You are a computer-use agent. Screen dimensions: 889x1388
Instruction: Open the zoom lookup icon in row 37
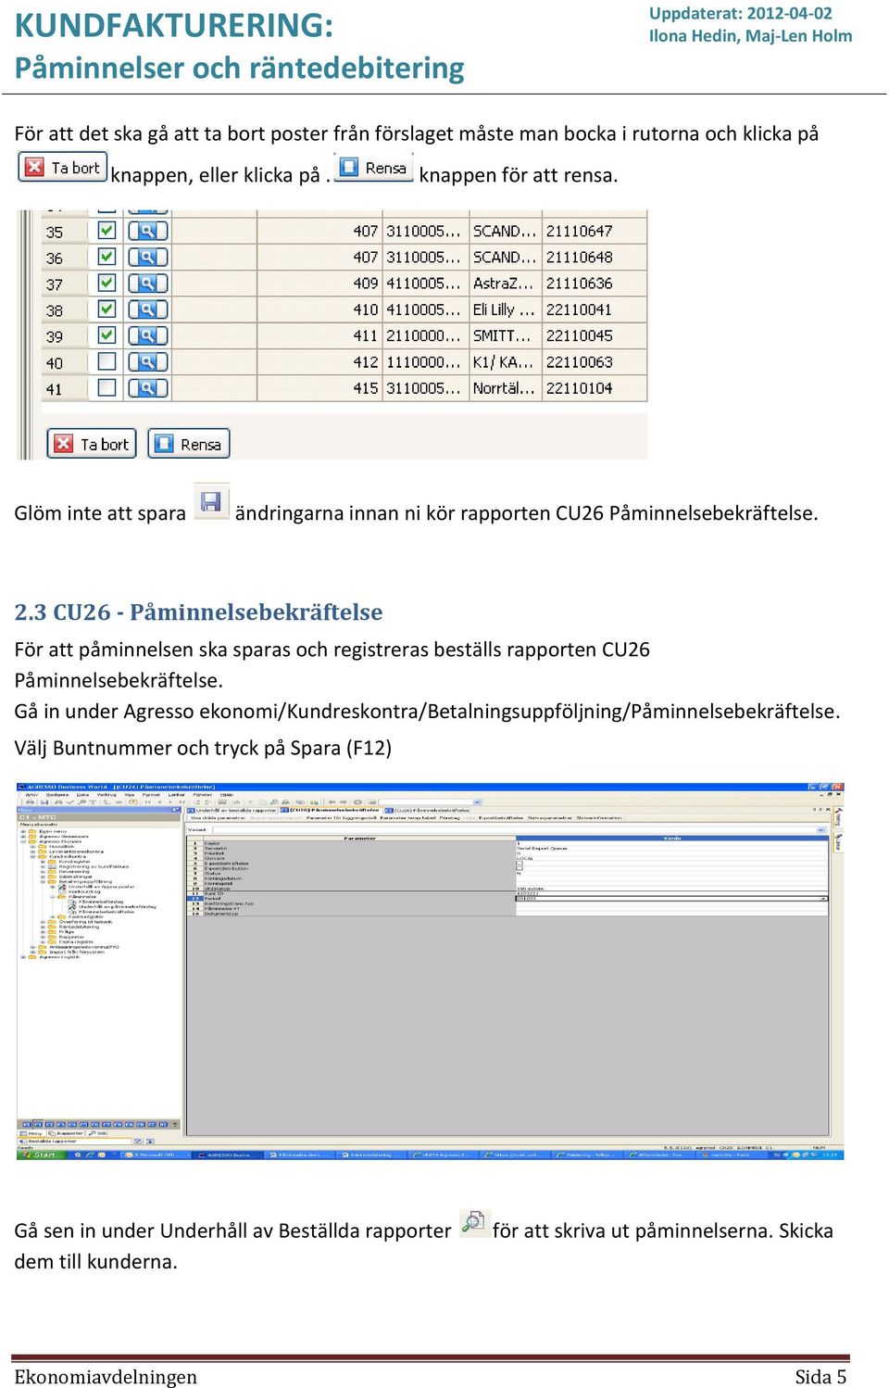click(x=147, y=283)
